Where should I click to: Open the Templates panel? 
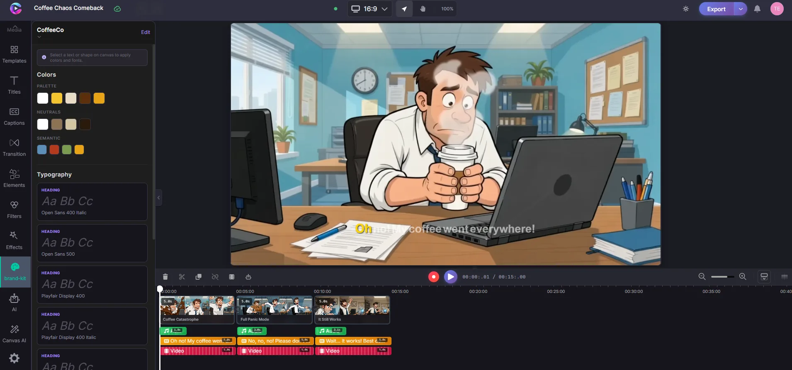[x=14, y=54]
